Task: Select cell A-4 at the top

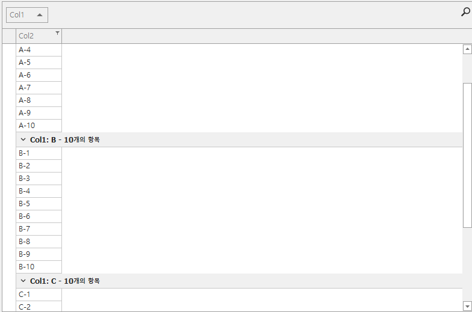Action: coord(39,50)
